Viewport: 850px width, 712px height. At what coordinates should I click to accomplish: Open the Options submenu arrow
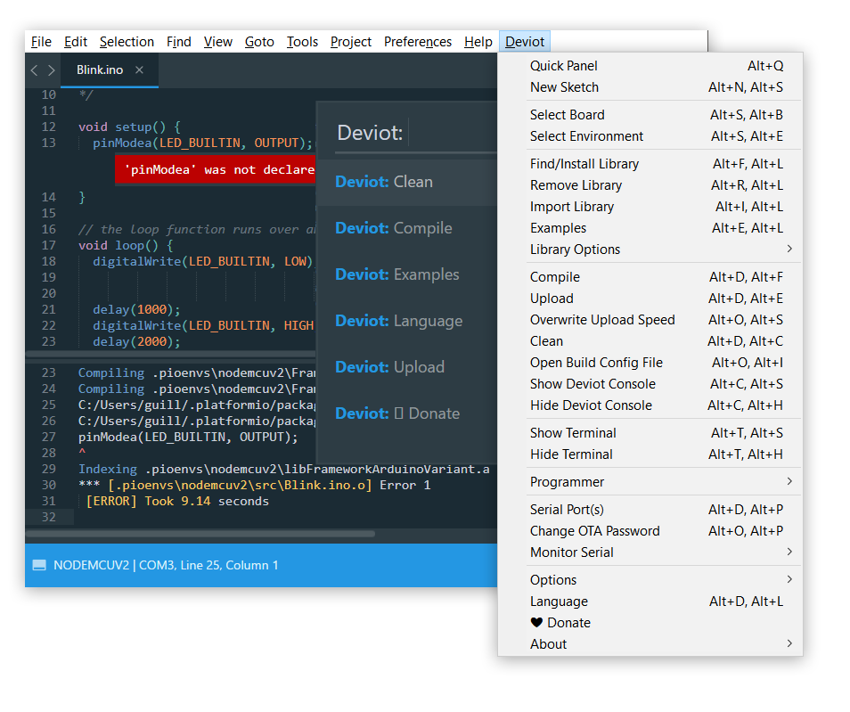(789, 580)
